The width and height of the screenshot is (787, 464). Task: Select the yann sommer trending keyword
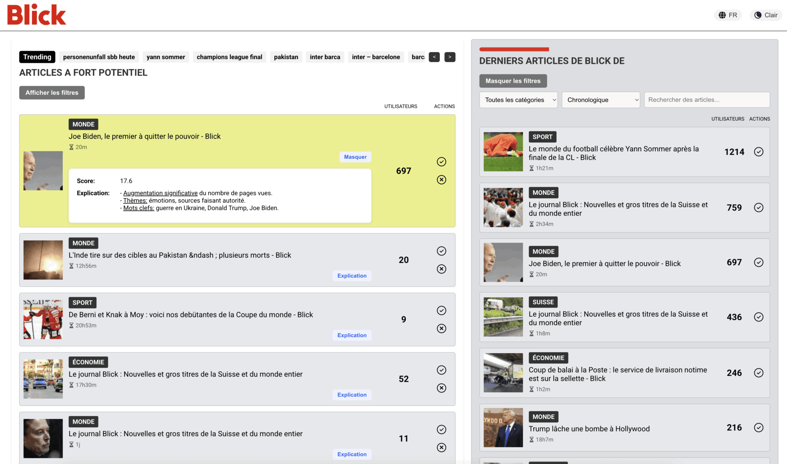pyautogui.click(x=166, y=57)
